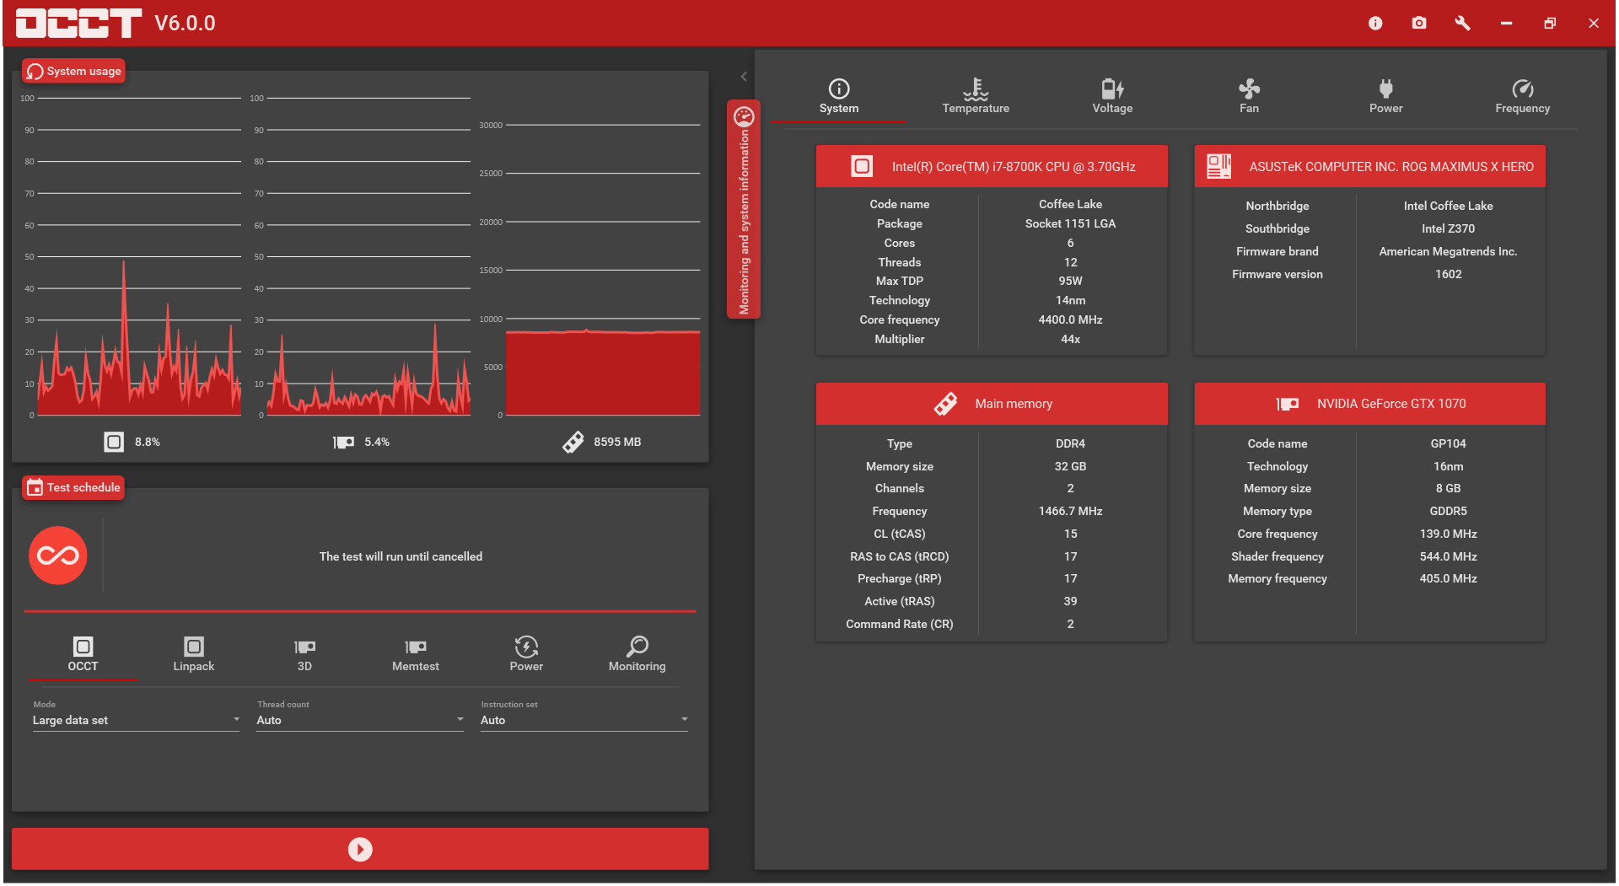Switch to the Power test
The image size is (1619, 886).
[x=526, y=654]
